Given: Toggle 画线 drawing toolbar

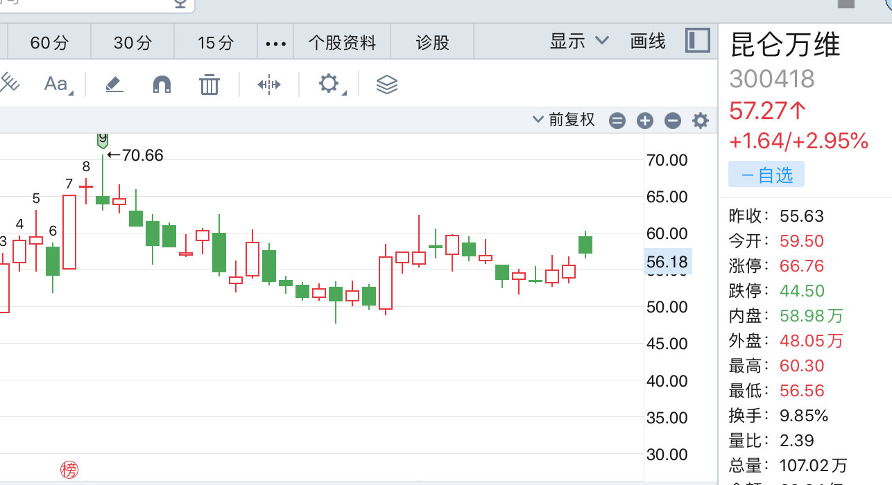Looking at the screenshot, I should point(648,42).
